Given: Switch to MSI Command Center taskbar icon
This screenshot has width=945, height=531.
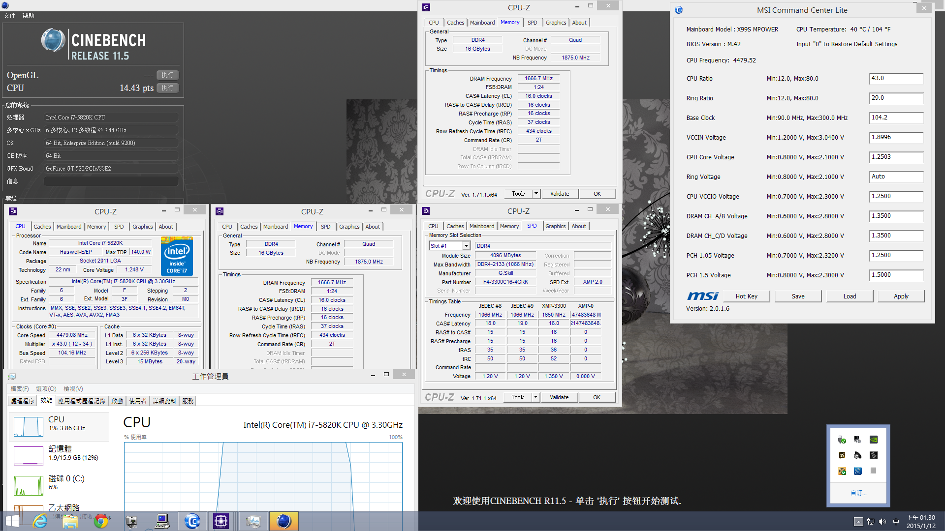Looking at the screenshot, I should coord(192,521).
